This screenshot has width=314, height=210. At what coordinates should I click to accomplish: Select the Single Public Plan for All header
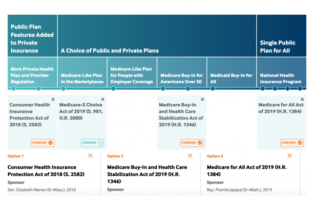[281, 47]
